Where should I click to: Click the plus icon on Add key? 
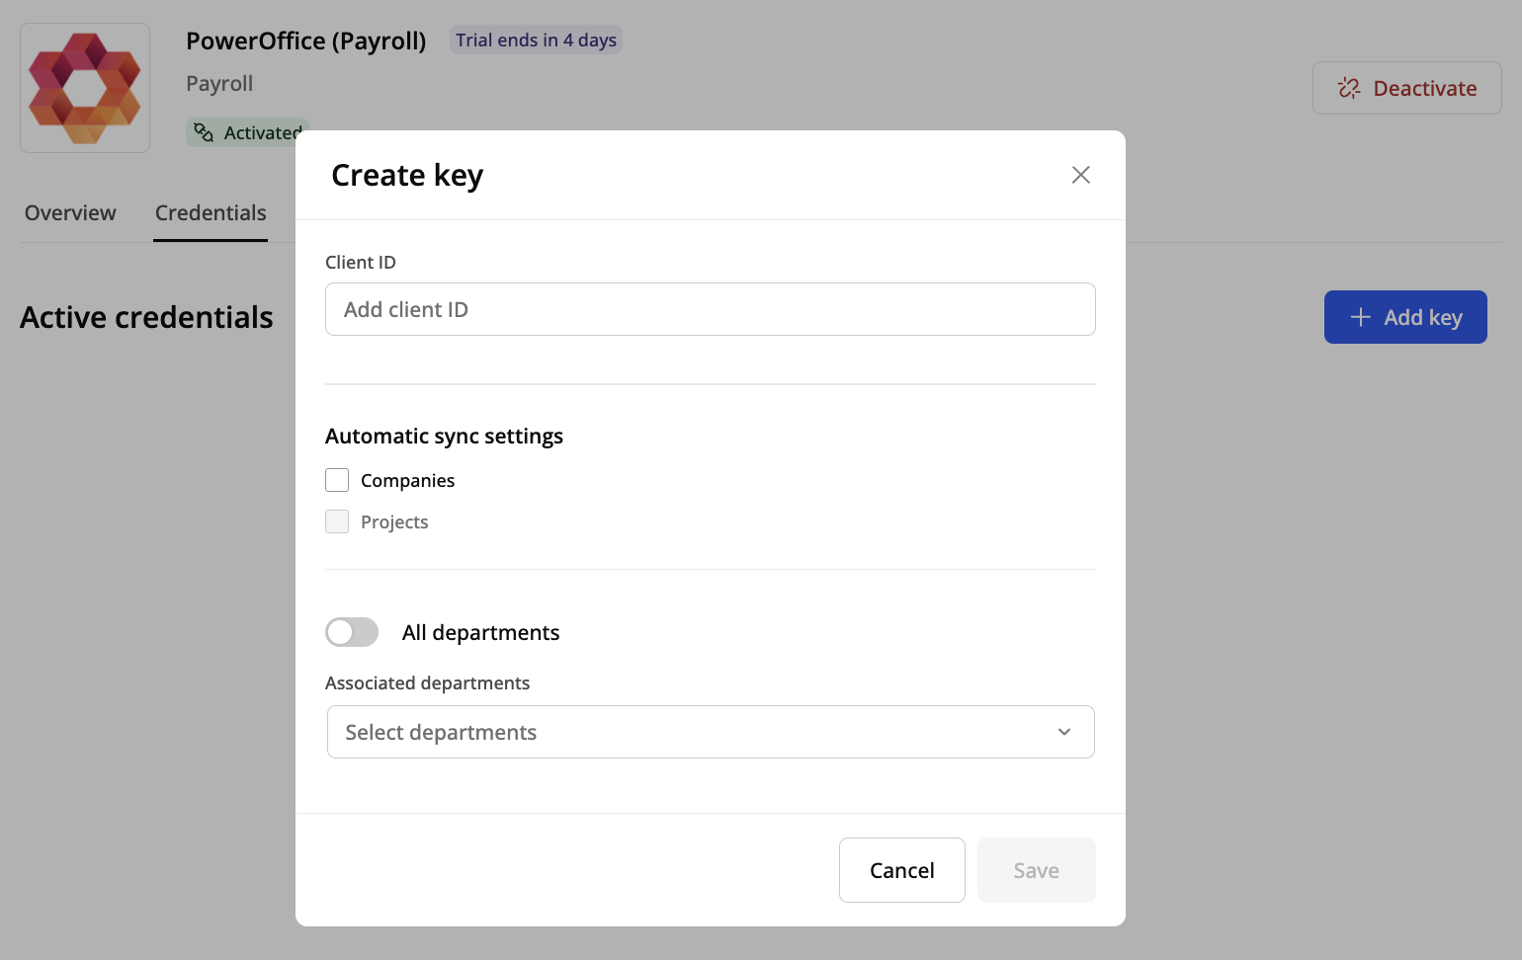point(1361,317)
